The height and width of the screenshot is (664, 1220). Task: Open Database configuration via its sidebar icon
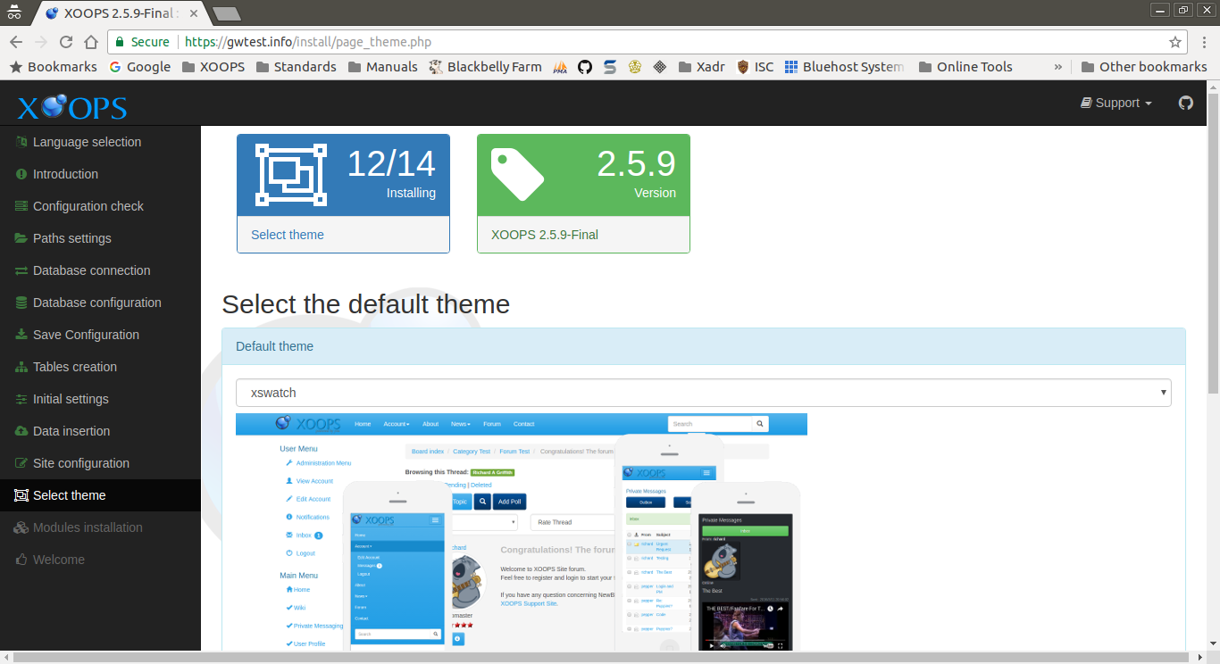point(20,303)
